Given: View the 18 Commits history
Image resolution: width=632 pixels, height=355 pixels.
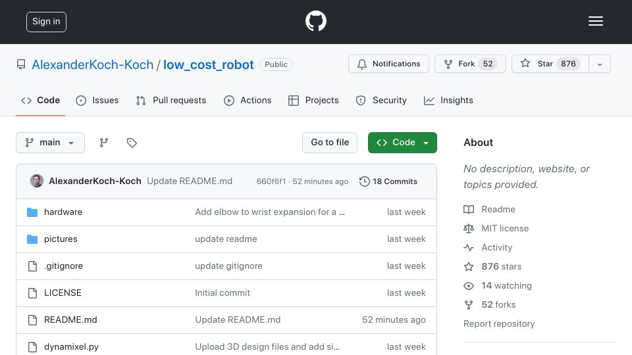Looking at the screenshot, I should pos(388,181).
